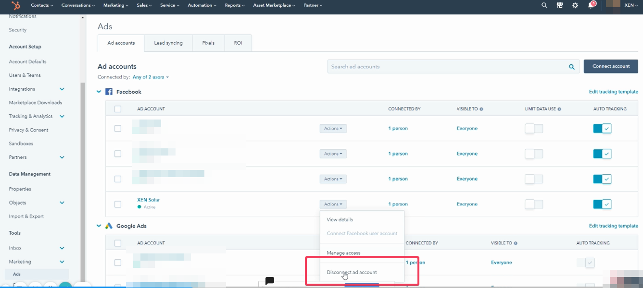Screen dimensions: 643x288
Task: Open the settings gear icon
Action: [575, 5]
